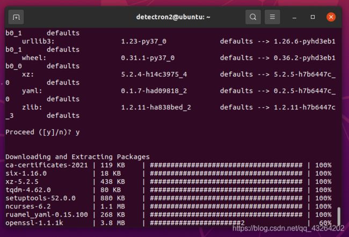Open the terminal search tool
The height and width of the screenshot is (237, 349).
tap(253, 17)
